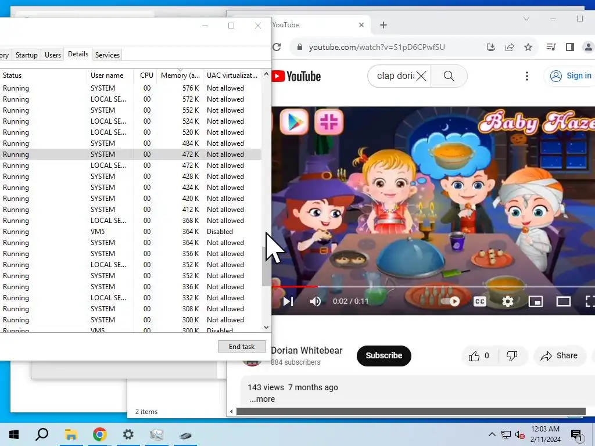Install app icon in Chrome address bar

click(x=490, y=47)
